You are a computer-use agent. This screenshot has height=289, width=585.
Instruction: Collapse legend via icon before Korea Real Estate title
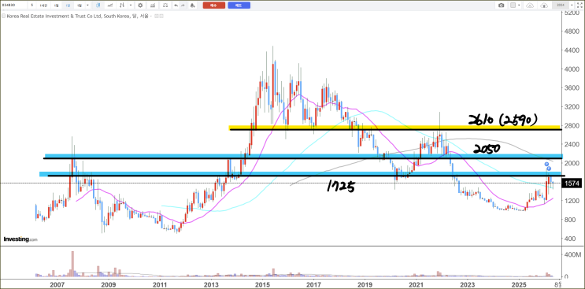[x=3, y=16]
